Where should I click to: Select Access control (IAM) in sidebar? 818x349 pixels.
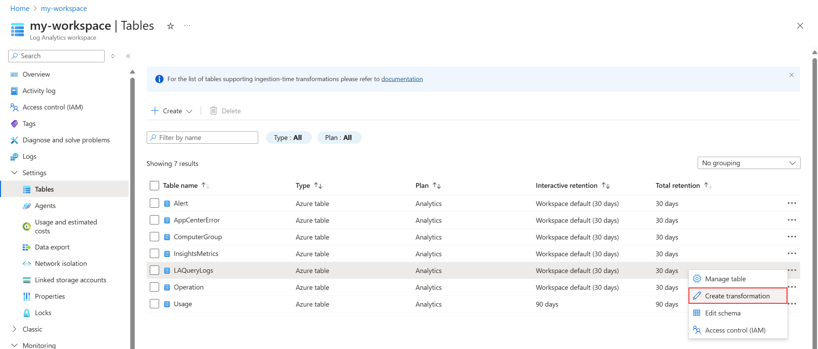pyautogui.click(x=53, y=107)
